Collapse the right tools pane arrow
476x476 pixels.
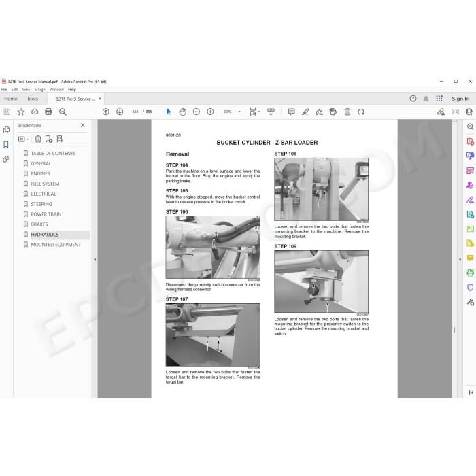[460, 259]
